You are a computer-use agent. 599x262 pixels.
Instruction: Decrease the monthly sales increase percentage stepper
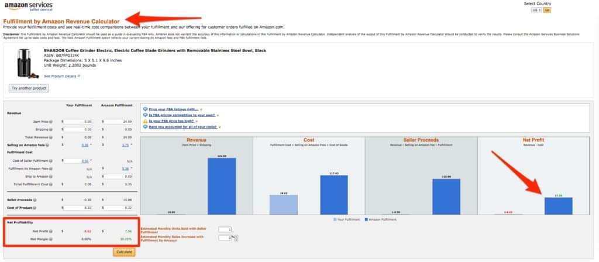(x=237, y=240)
